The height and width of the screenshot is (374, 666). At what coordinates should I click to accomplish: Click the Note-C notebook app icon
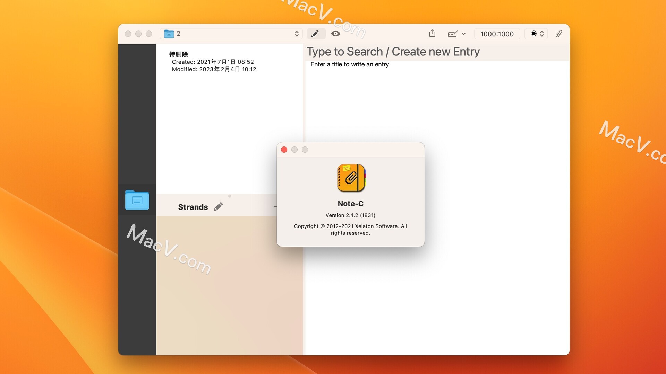click(x=351, y=178)
